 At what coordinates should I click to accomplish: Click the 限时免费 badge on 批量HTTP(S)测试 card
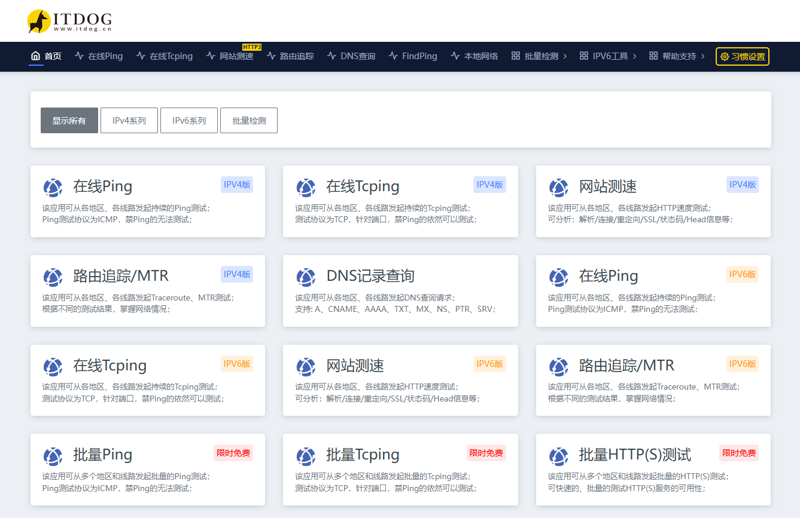pyautogui.click(x=739, y=453)
